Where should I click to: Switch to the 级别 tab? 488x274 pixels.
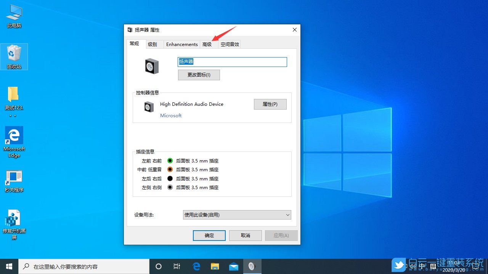click(152, 44)
